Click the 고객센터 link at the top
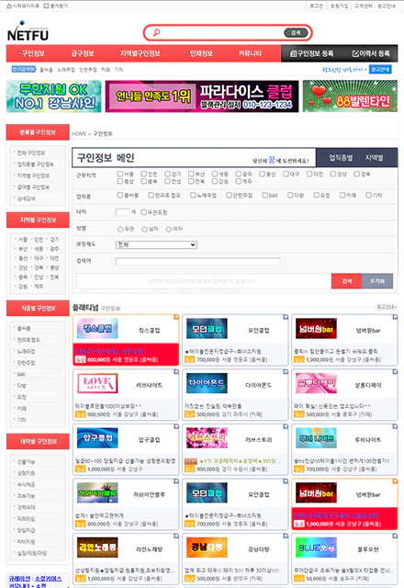 [364, 6]
